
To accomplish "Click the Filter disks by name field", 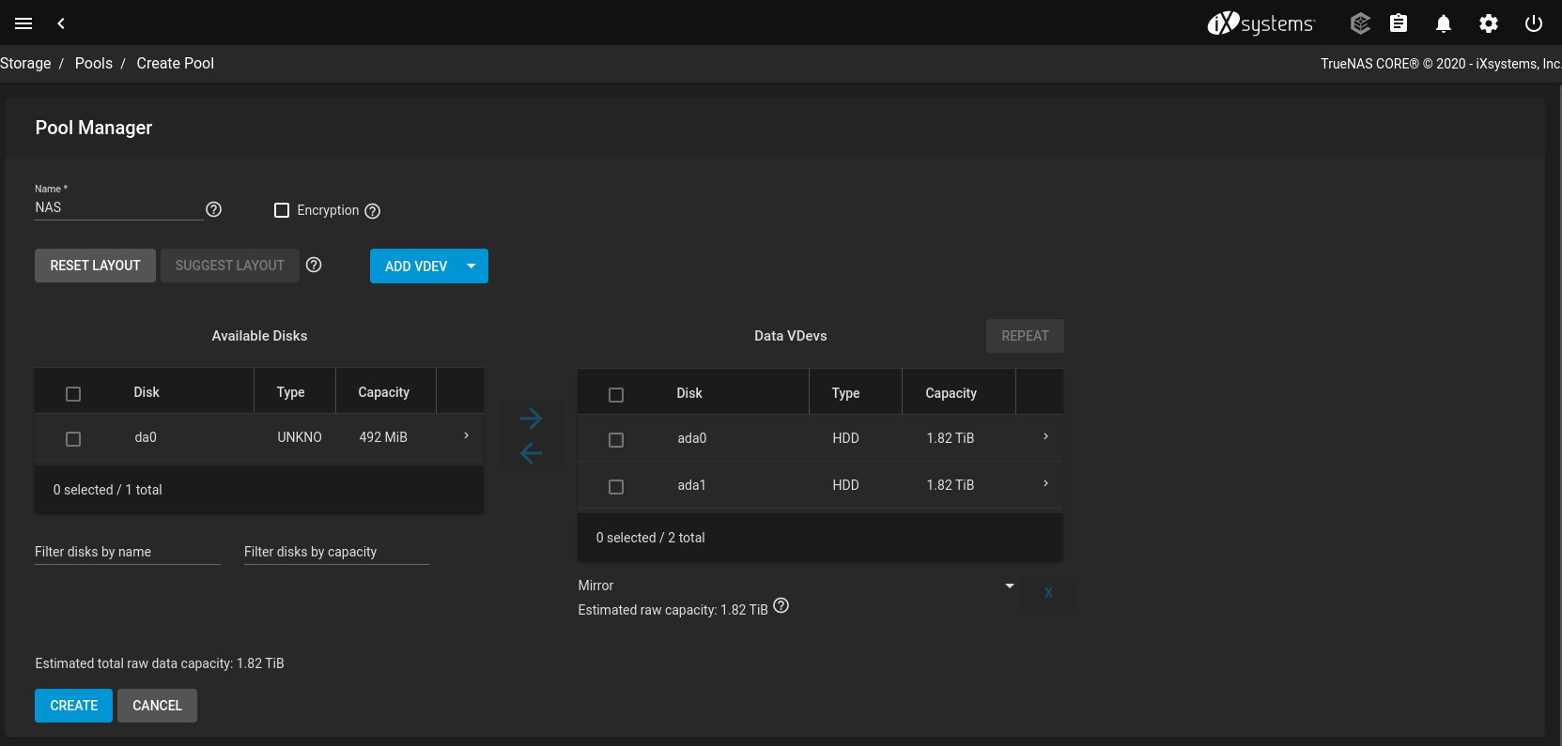I will tap(127, 552).
